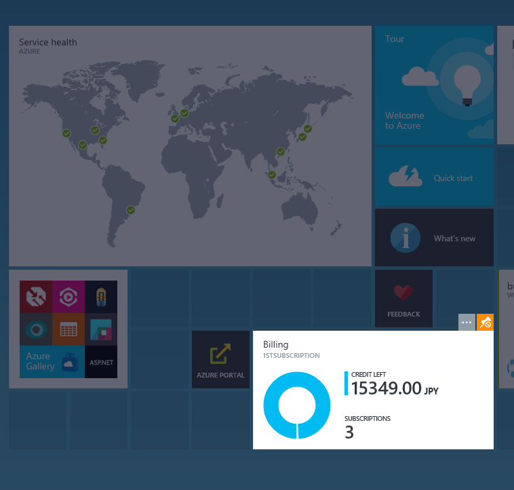Select the Billing tile title
This screenshot has height=490, width=514.
[x=276, y=344]
